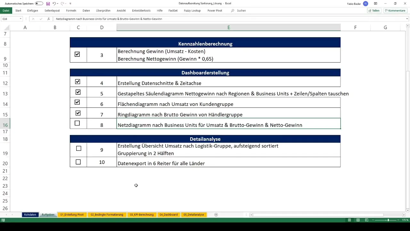Uncheck the checkbox for task 6
Viewport: 410px width, 231px height.
coord(77,102)
